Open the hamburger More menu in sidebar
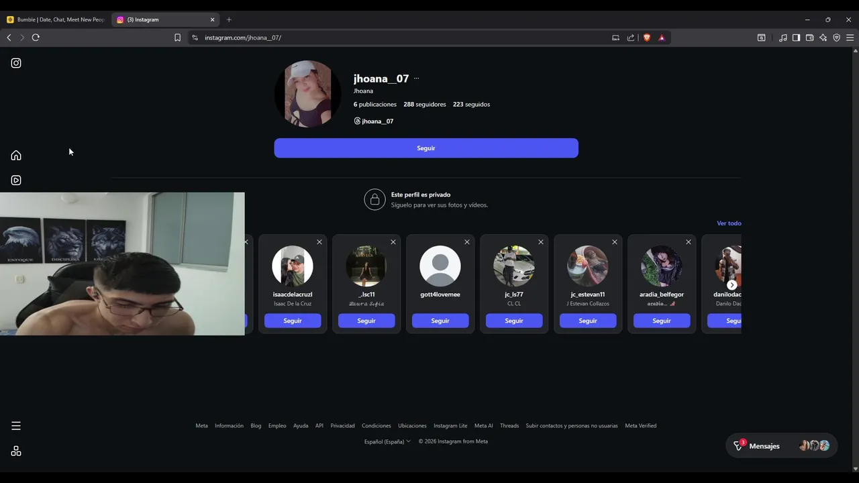 pos(16,426)
